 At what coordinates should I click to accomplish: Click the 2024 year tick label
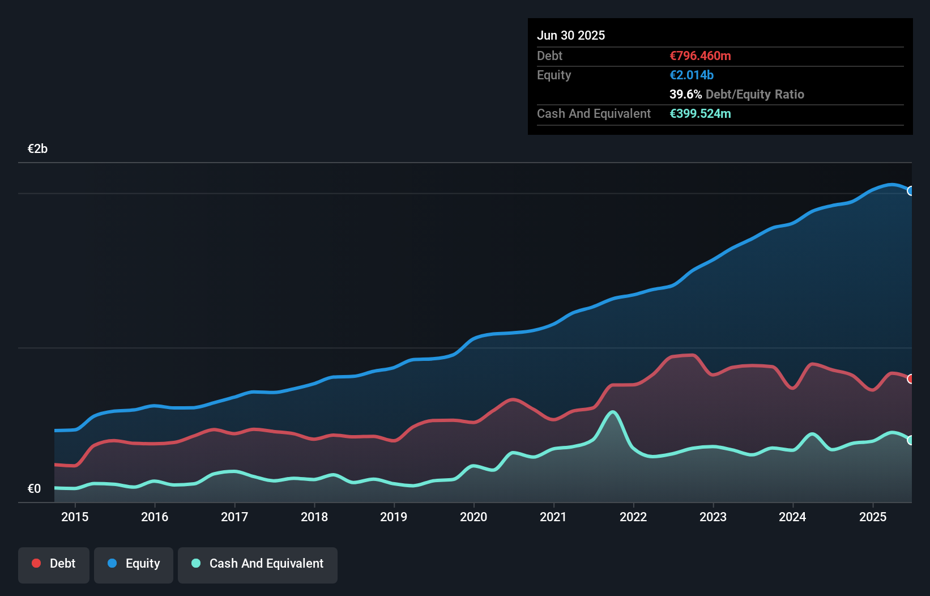coord(792,517)
